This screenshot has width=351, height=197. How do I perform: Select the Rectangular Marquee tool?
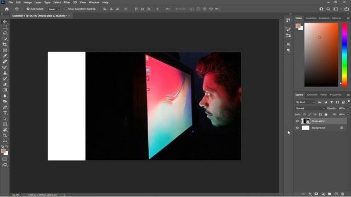click(x=5, y=27)
